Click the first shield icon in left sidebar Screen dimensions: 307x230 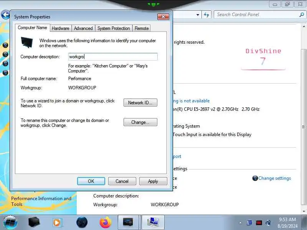[5, 45]
